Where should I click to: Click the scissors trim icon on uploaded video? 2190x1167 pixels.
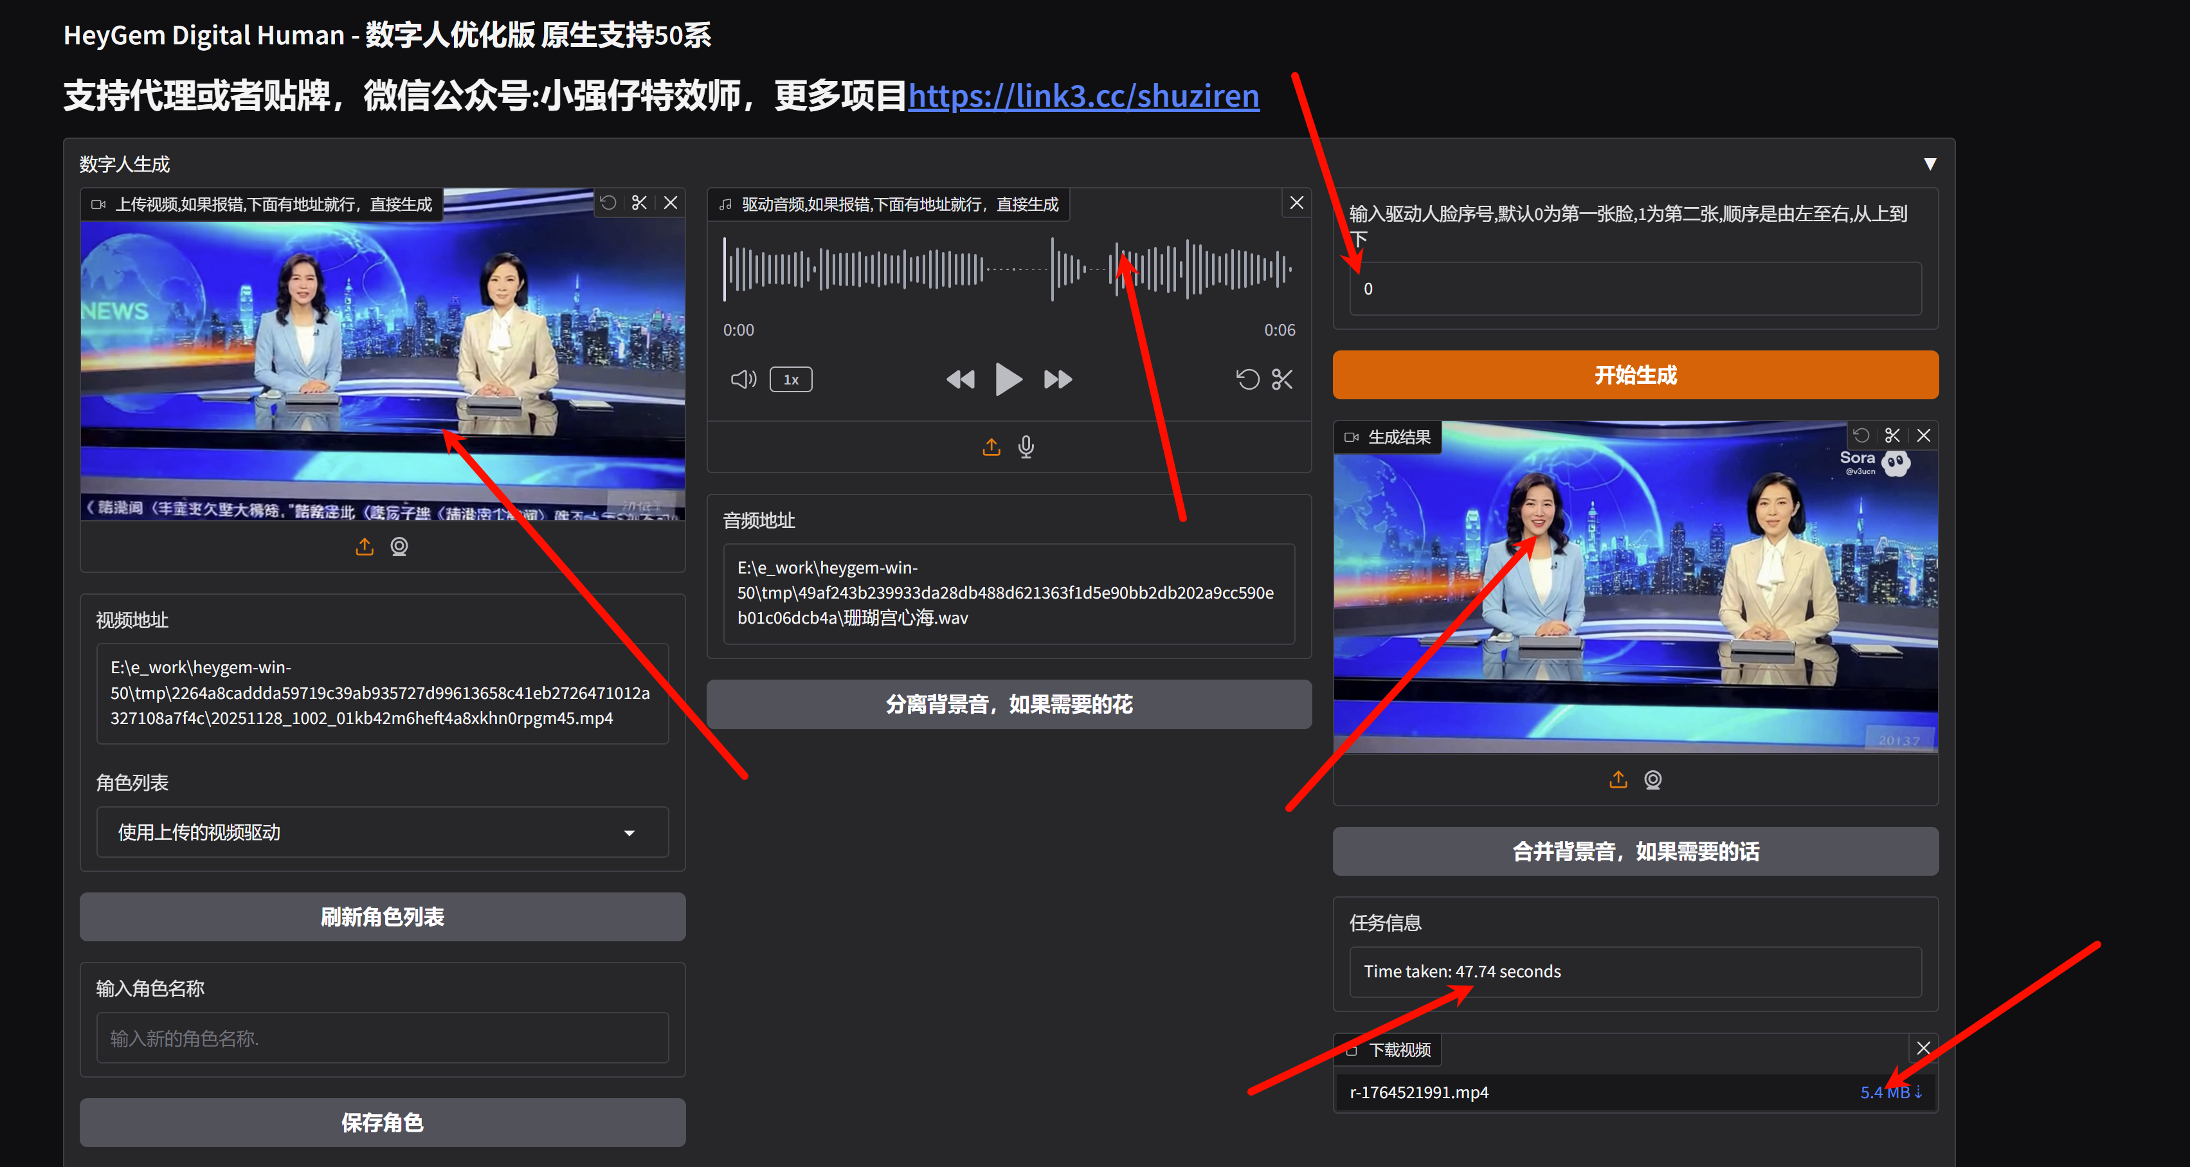[x=639, y=203]
